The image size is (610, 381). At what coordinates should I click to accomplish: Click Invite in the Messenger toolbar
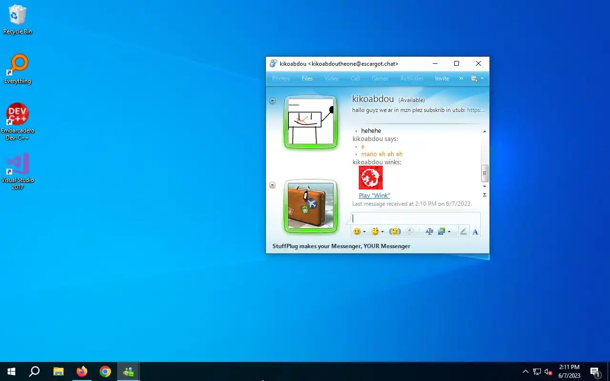[442, 79]
